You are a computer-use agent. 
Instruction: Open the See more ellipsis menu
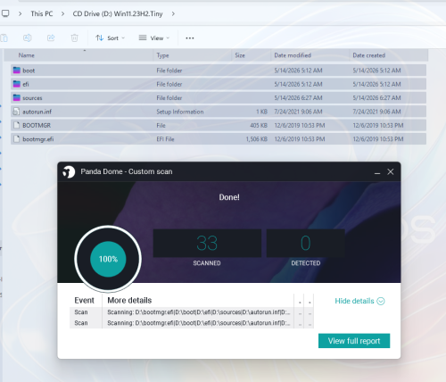coord(190,38)
